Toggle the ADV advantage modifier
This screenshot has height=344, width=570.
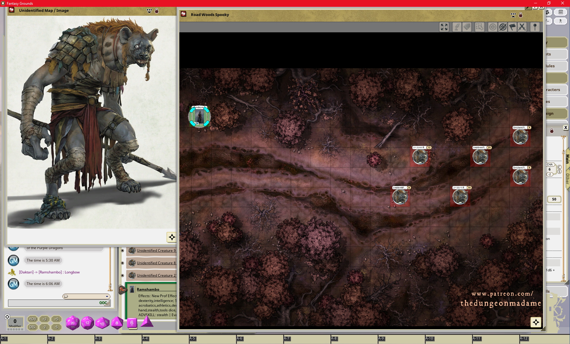(x=32, y=319)
